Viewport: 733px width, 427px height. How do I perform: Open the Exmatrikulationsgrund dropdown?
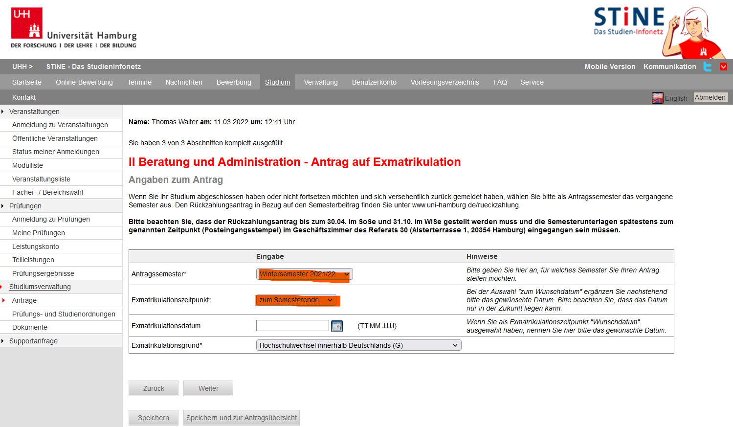[358, 345]
